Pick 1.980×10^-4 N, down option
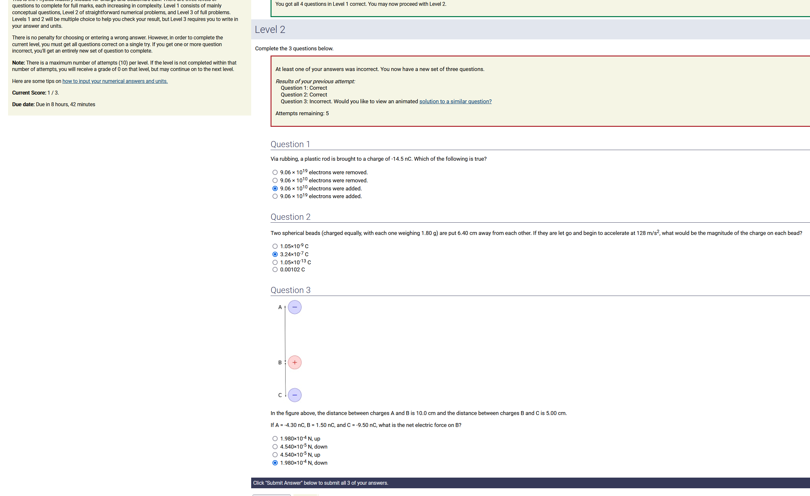This screenshot has width=810, height=496. click(275, 463)
